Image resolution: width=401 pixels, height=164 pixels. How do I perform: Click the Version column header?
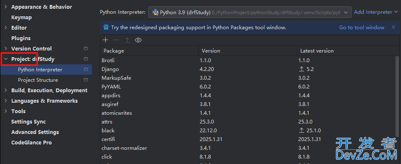[x=248, y=51]
